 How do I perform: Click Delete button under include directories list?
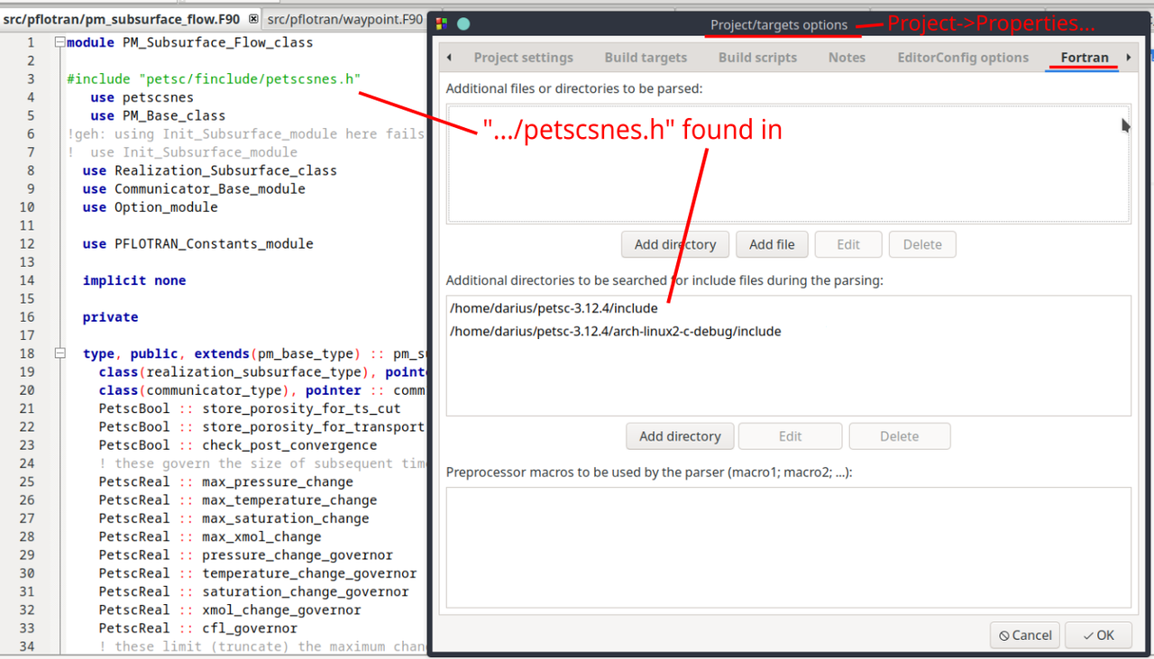(x=900, y=436)
